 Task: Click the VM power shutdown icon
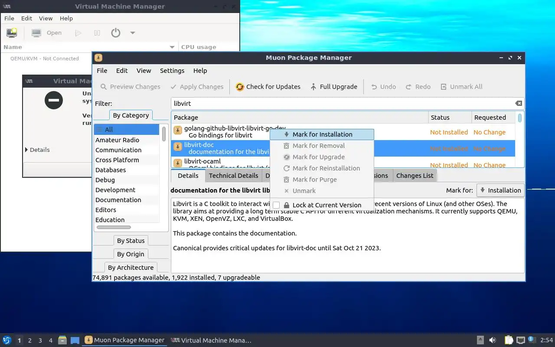pos(115,33)
